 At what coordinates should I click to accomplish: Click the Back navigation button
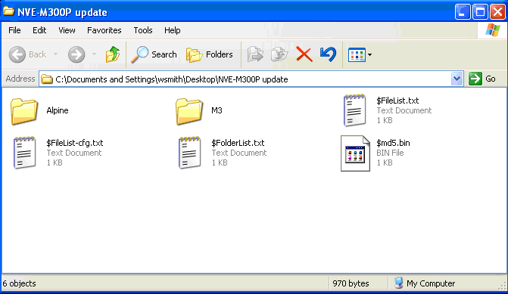click(27, 54)
